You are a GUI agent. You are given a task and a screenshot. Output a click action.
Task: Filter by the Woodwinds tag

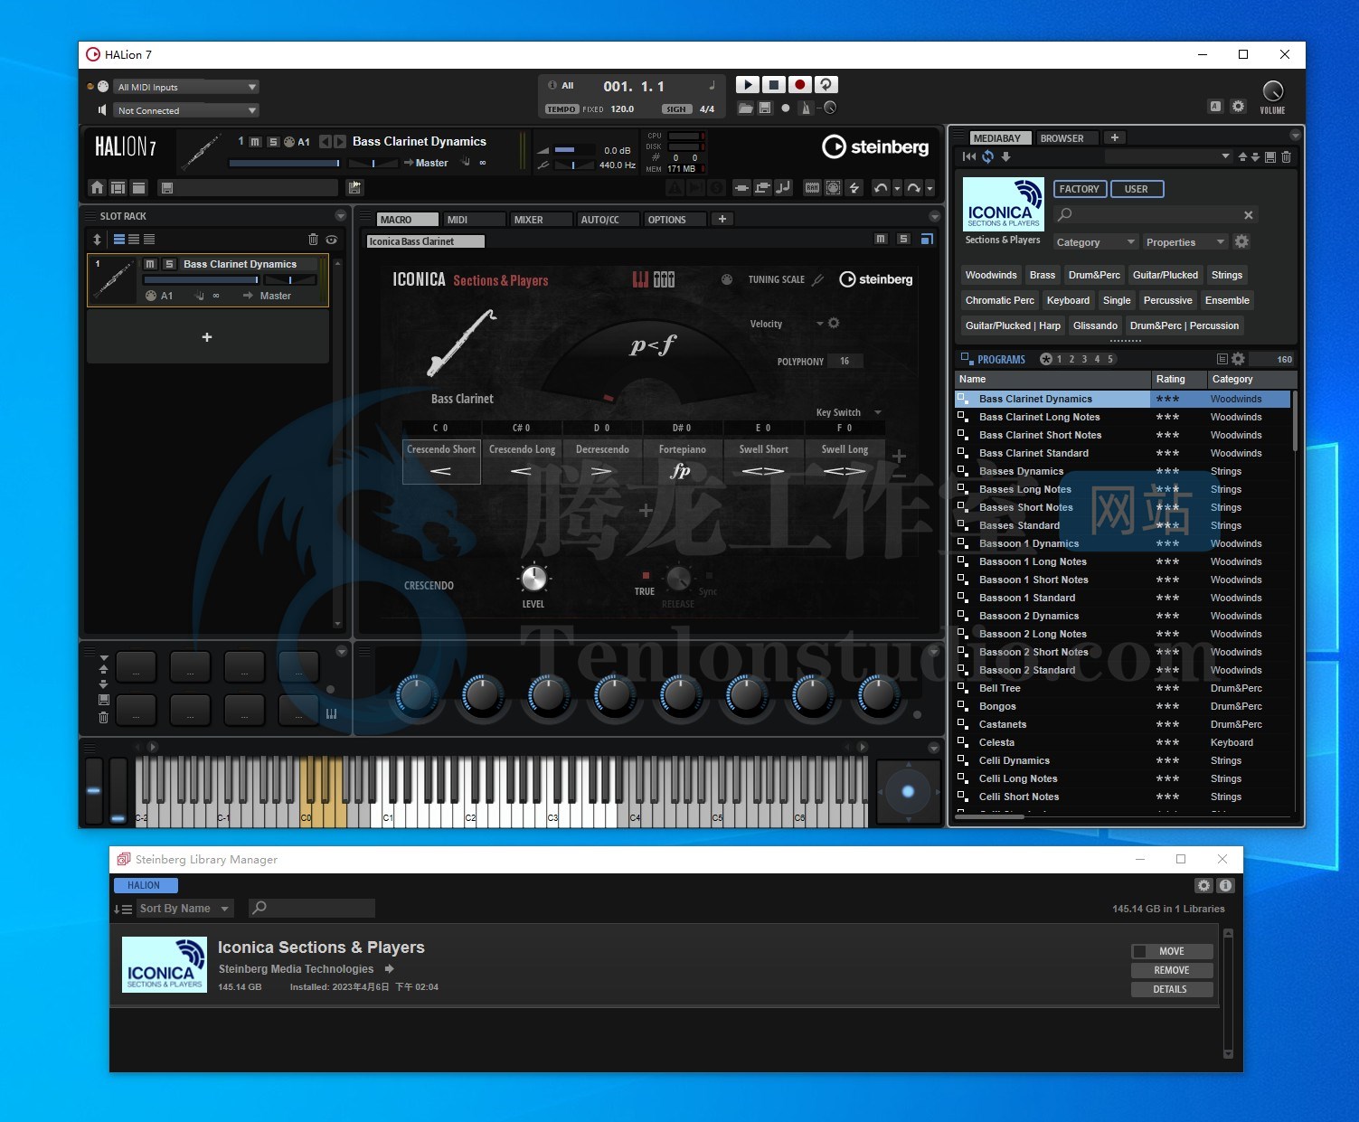click(991, 275)
